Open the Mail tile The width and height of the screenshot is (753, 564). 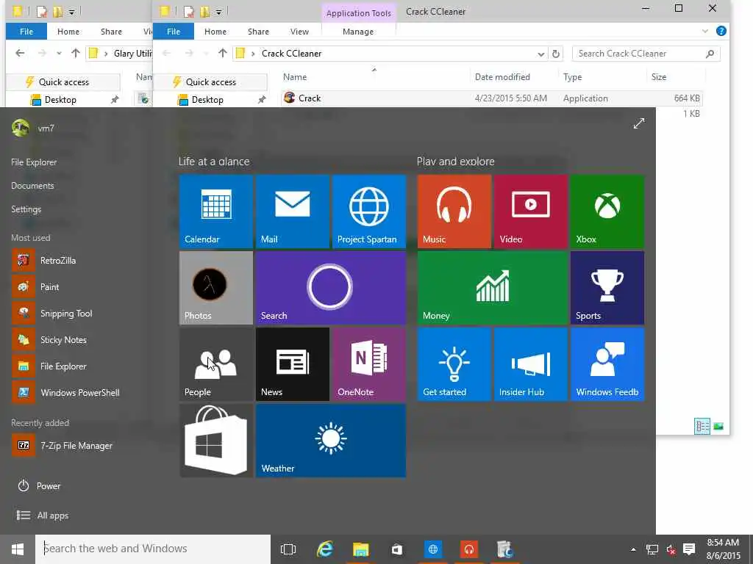click(x=293, y=211)
